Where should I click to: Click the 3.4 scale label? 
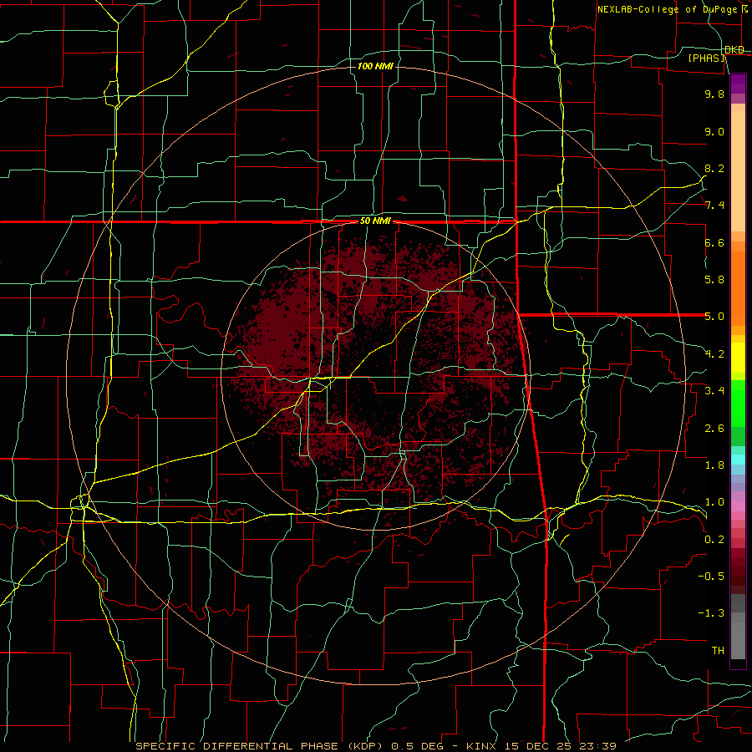[x=714, y=391]
